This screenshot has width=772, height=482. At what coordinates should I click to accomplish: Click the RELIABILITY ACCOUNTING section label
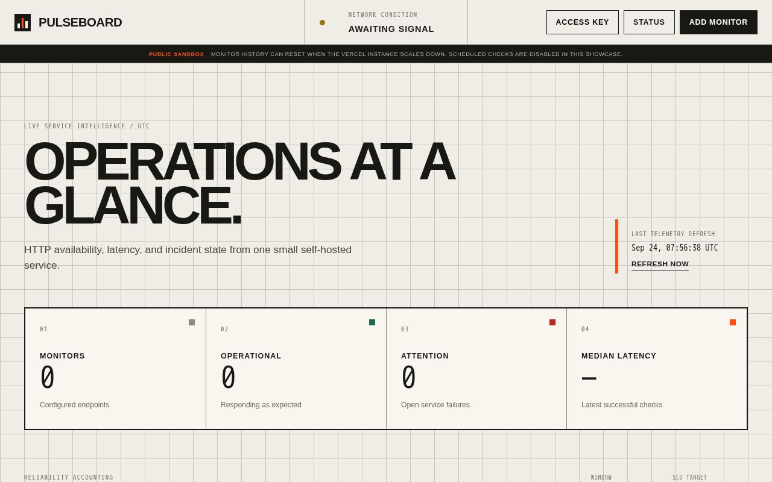pyautogui.click(x=69, y=478)
